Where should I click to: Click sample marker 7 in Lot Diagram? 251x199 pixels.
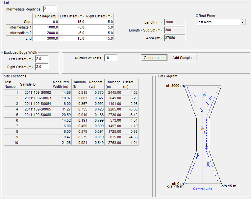[x=205, y=134]
